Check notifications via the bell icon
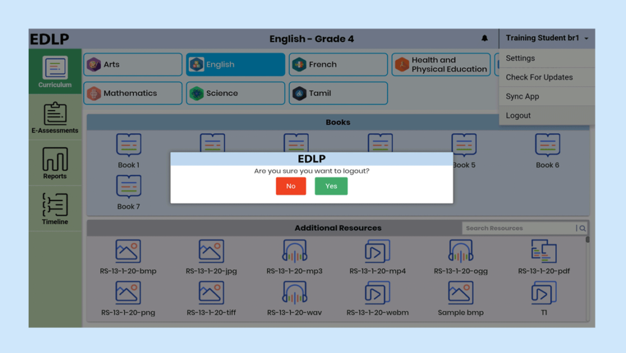The height and width of the screenshot is (353, 626). click(485, 38)
